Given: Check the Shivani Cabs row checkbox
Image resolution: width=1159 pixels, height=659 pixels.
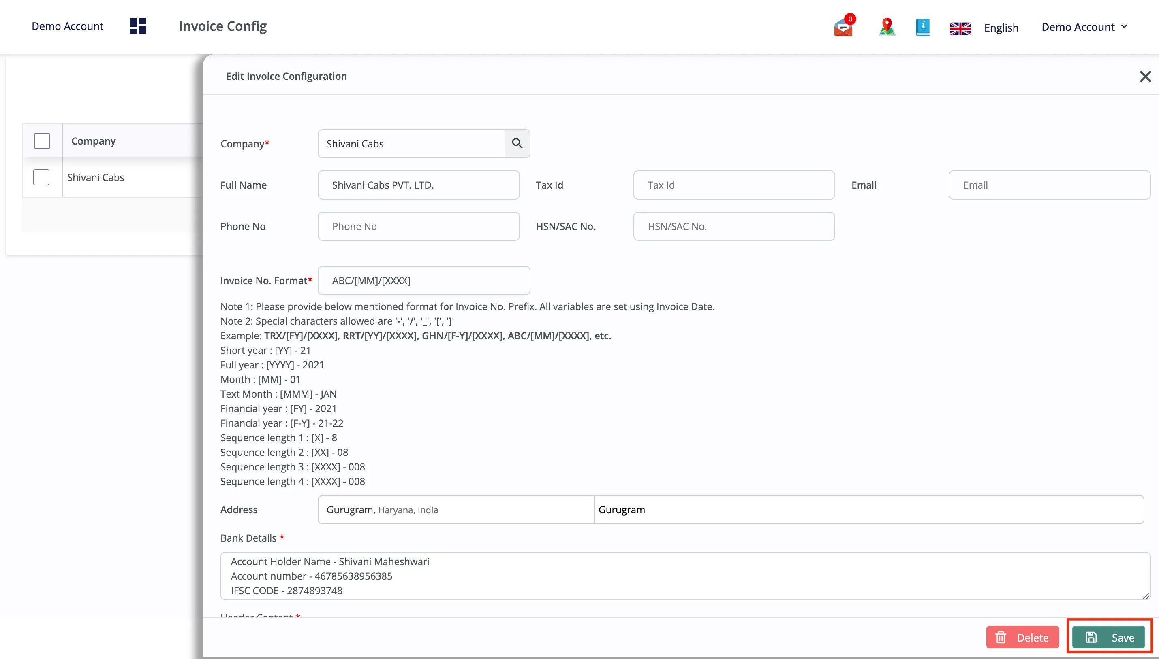Looking at the screenshot, I should point(41,177).
